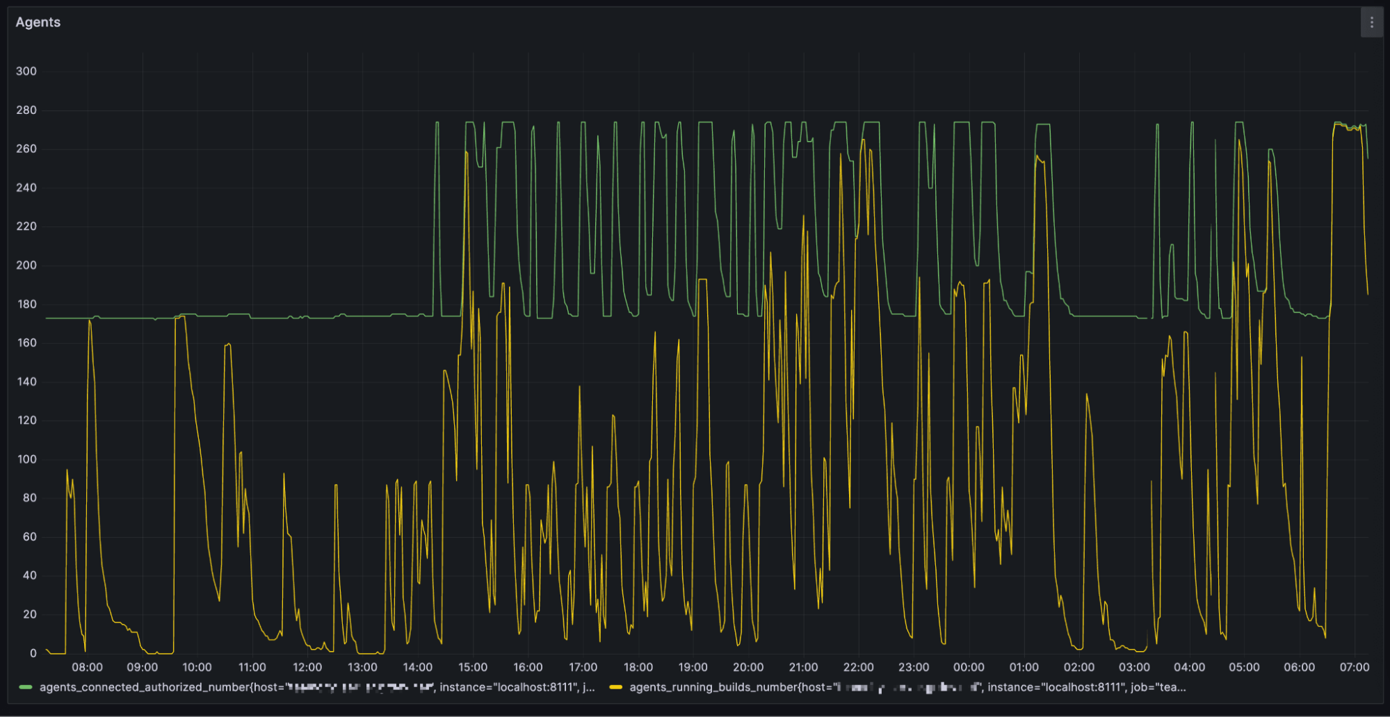
Task: Select the agents_running_builds_number series color indicator
Action: pyautogui.click(x=615, y=687)
